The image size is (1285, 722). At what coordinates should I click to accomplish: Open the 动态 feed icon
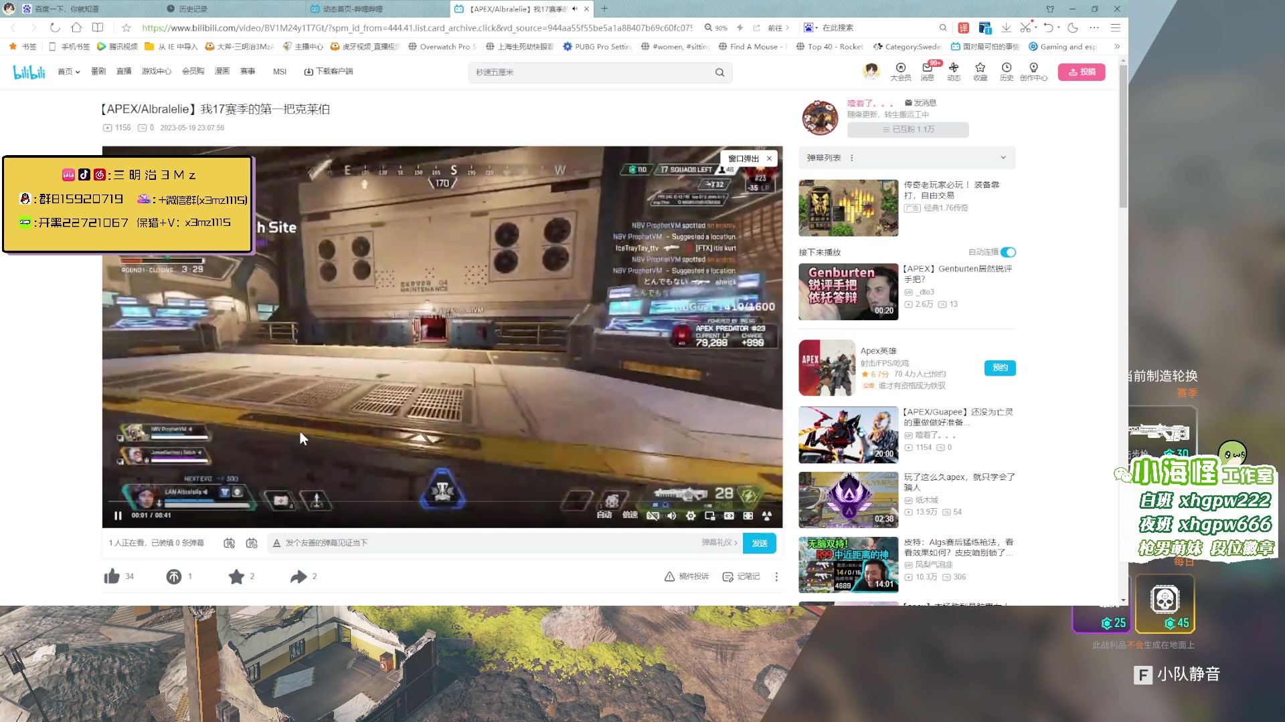pyautogui.click(x=954, y=72)
